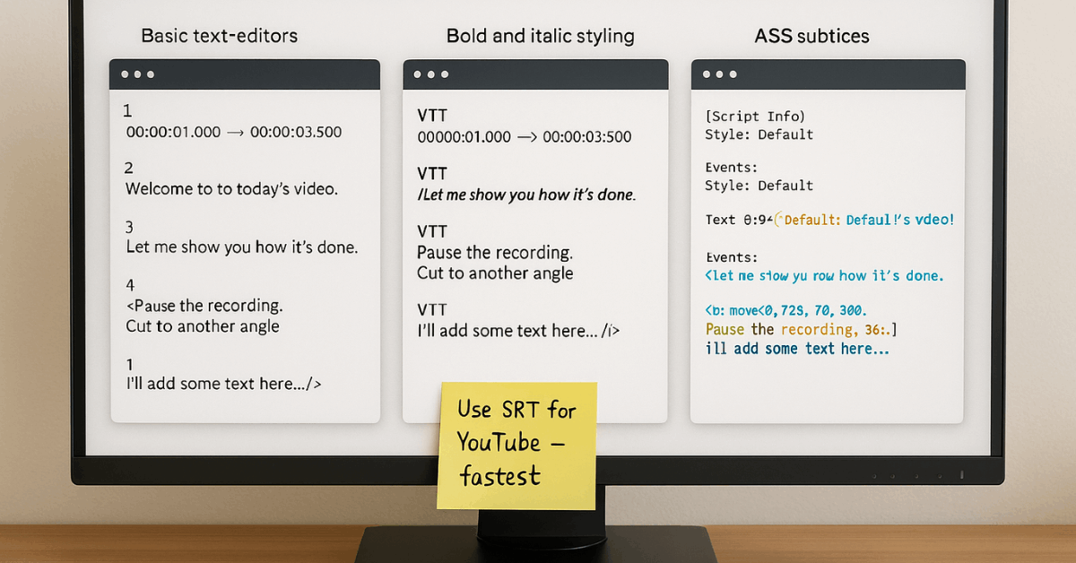Select the "00000:01.000" timestamp line in styling window
The height and width of the screenshot is (563, 1076).
[525, 137]
